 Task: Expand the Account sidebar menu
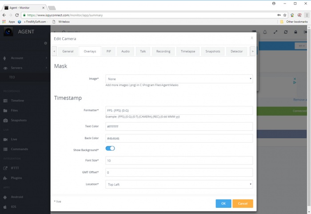[25, 58]
